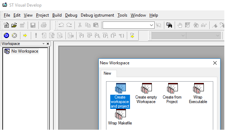Close the New Workspace dialog
This screenshot has height=130, width=225.
(x=215, y=63)
